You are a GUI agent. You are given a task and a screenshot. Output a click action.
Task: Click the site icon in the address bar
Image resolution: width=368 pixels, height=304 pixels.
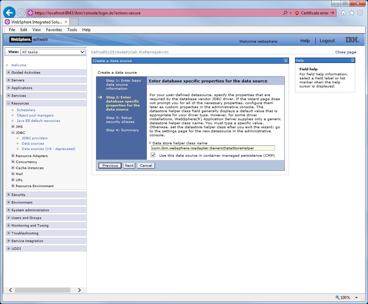coord(30,13)
